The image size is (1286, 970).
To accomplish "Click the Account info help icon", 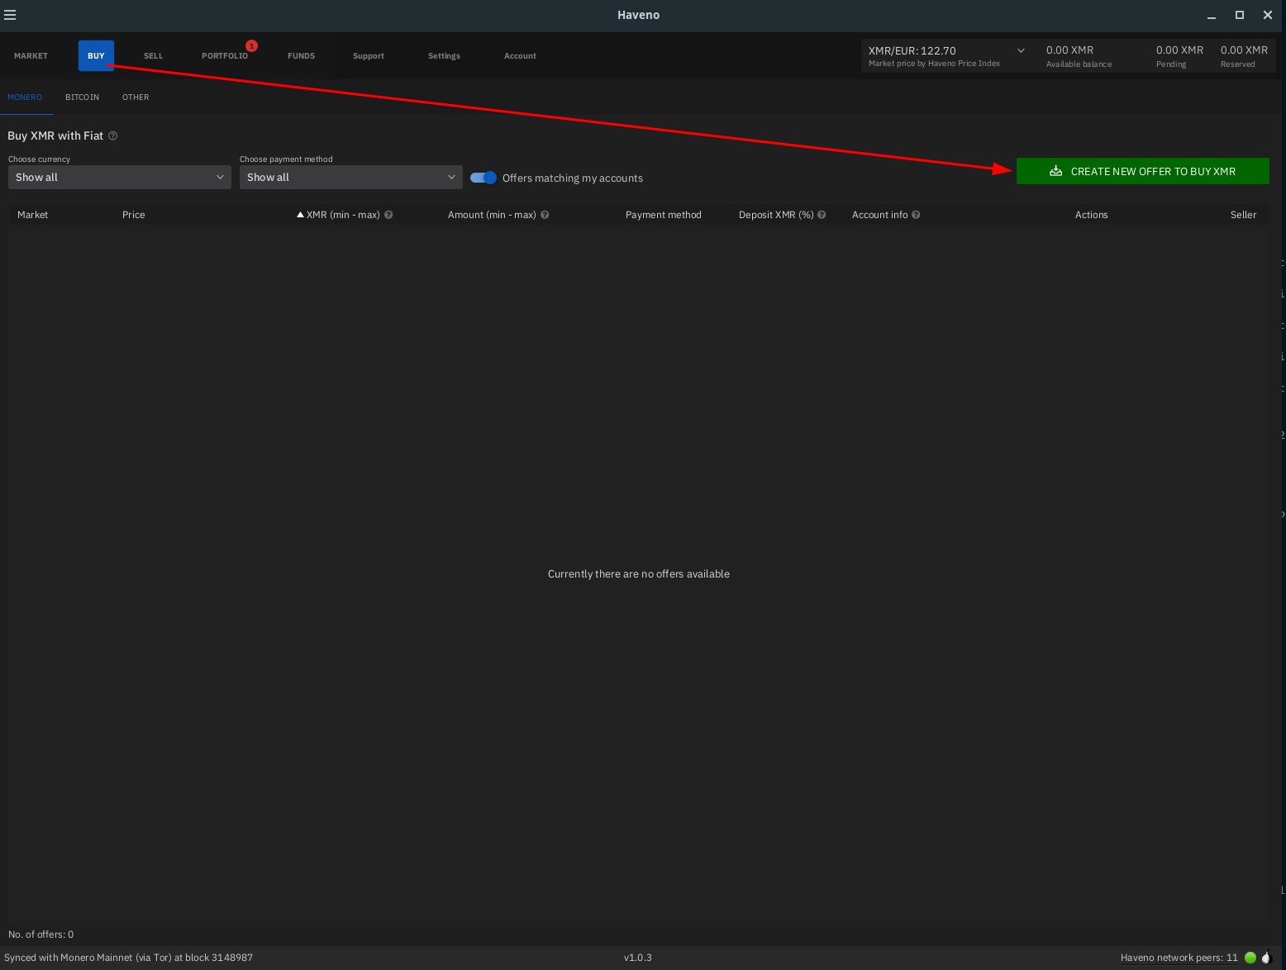I will pyautogui.click(x=916, y=215).
